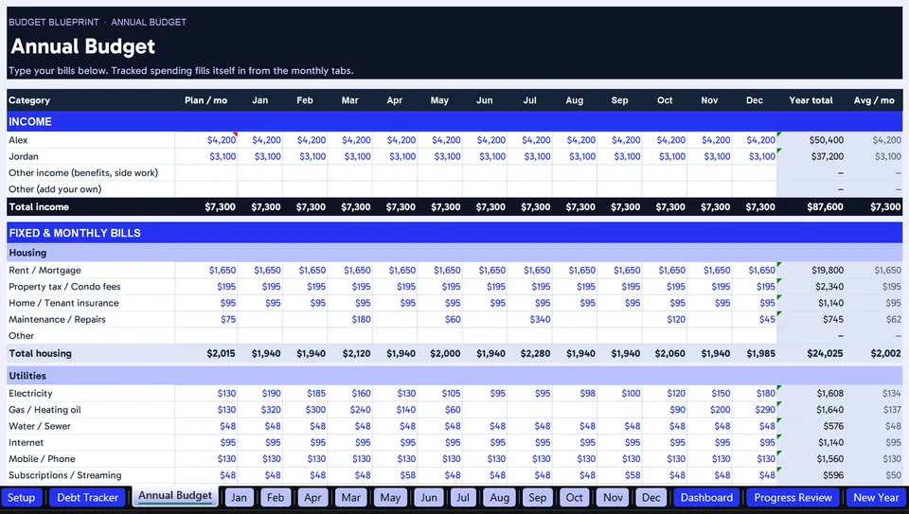The image size is (909, 514).
Task: Open the Dashboard tab
Action: (706, 498)
